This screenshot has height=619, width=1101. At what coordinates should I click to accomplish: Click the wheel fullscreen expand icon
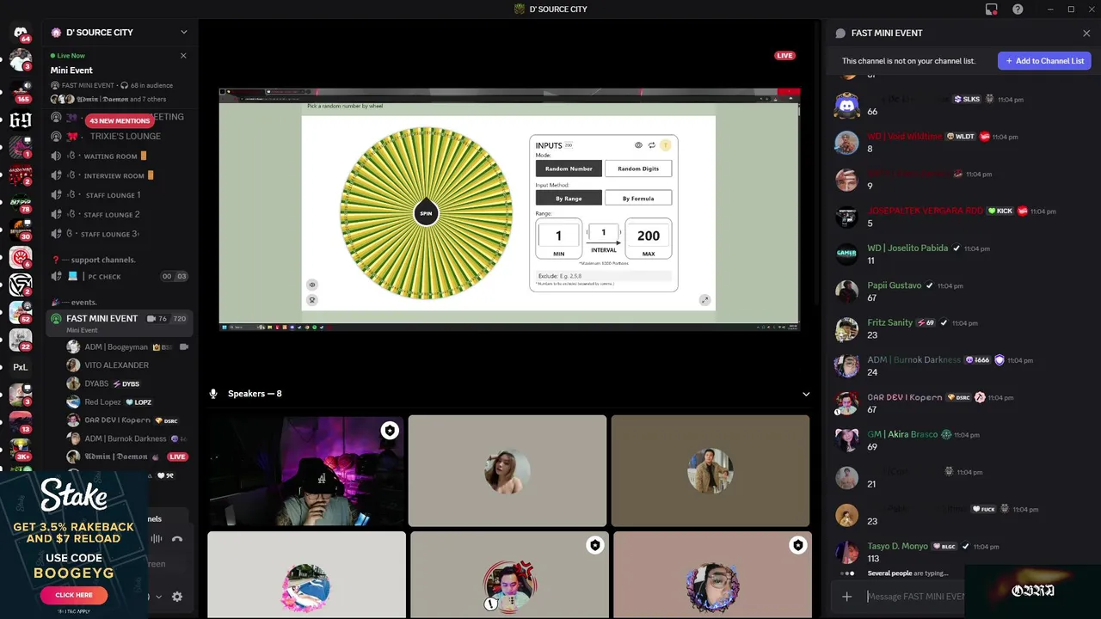click(704, 300)
